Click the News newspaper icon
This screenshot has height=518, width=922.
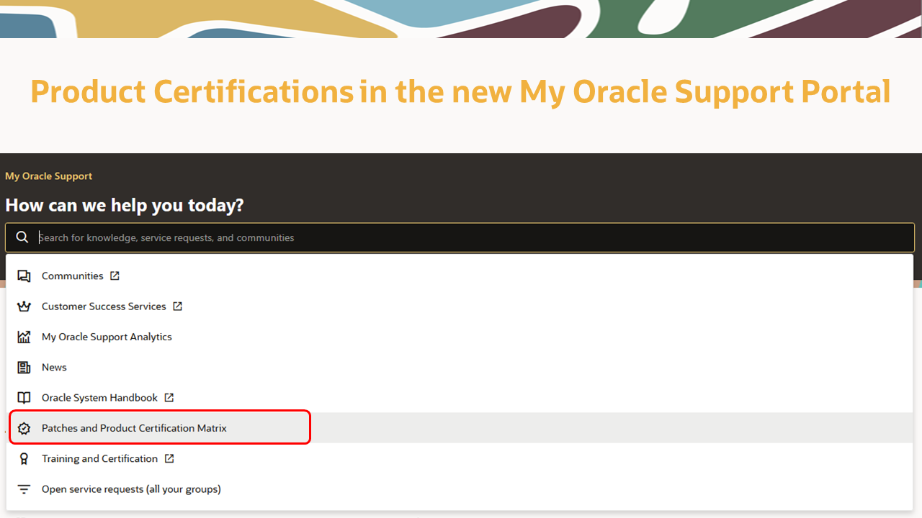tap(24, 367)
